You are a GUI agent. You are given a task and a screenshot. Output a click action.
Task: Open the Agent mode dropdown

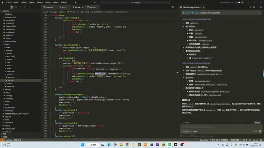coord(187,131)
